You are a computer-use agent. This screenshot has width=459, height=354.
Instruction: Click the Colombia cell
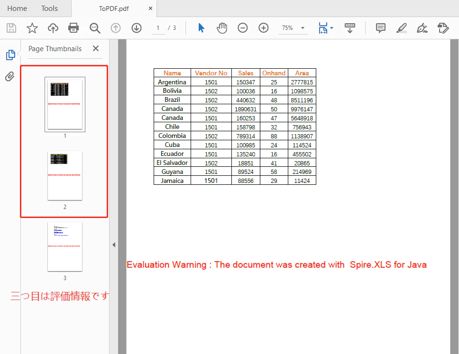(172, 136)
